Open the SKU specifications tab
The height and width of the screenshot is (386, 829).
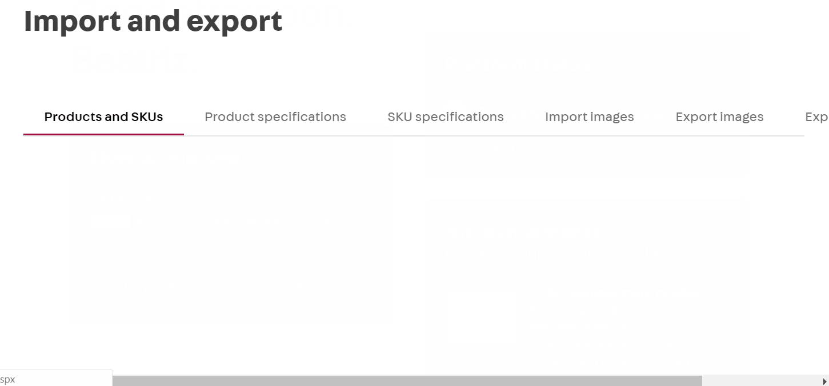pyautogui.click(x=446, y=116)
